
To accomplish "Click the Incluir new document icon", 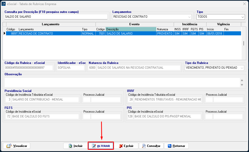I will coord(70,146).
